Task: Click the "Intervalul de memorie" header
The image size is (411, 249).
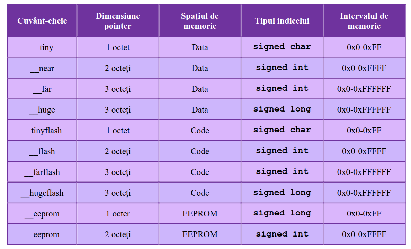Action: [364, 21]
